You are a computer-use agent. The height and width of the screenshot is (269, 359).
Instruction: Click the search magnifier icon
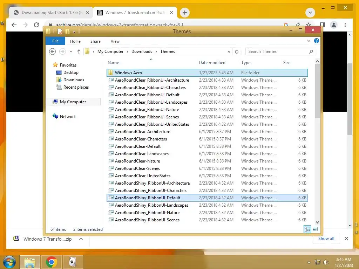pos(311,51)
